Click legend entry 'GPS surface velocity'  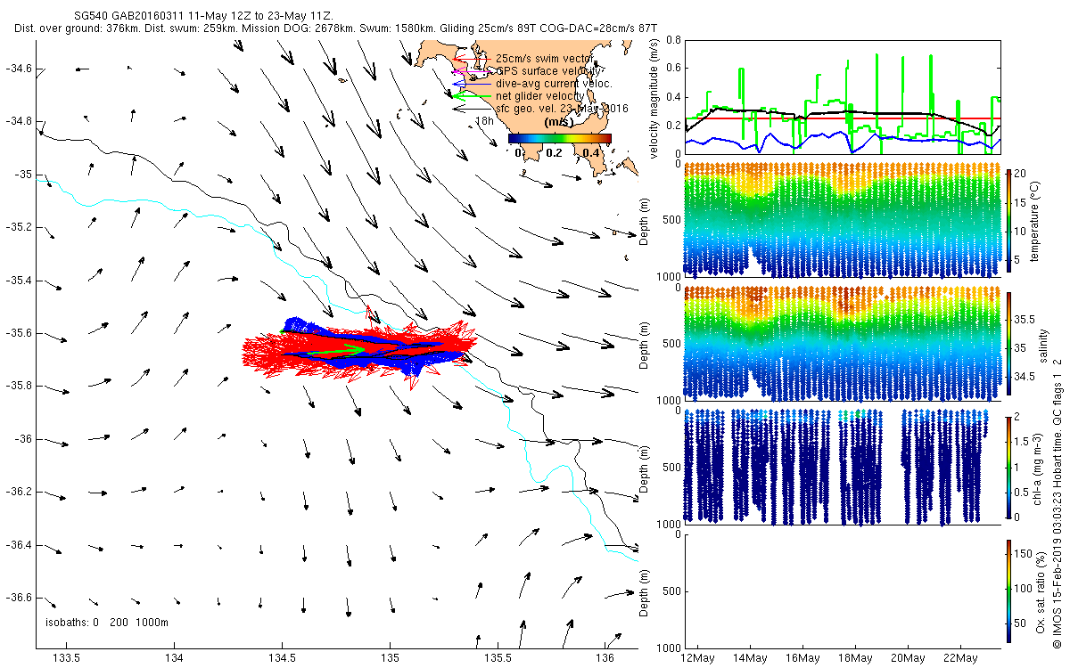[x=547, y=70]
